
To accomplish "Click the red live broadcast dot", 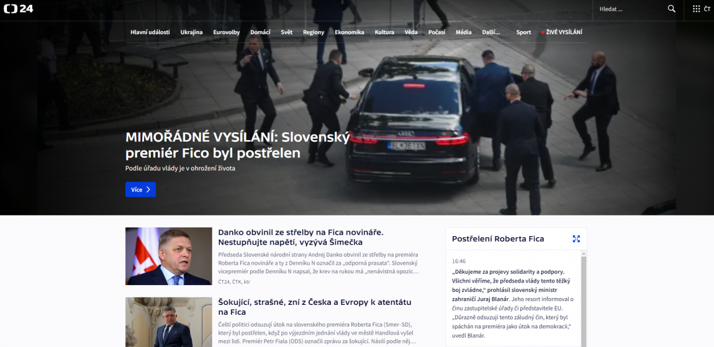I will point(543,32).
